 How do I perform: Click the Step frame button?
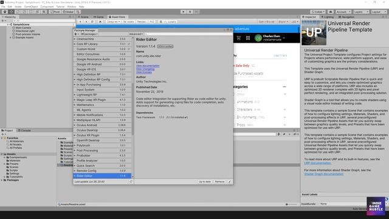click(x=196, y=12)
